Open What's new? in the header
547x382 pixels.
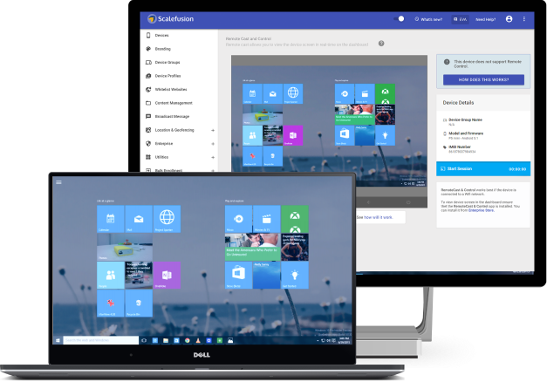428,19
